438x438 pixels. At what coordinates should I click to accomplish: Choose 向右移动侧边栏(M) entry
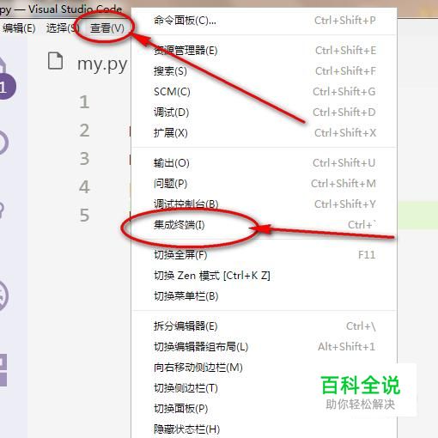coord(264,368)
